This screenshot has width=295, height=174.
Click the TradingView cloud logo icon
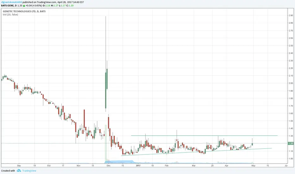tap(19, 171)
